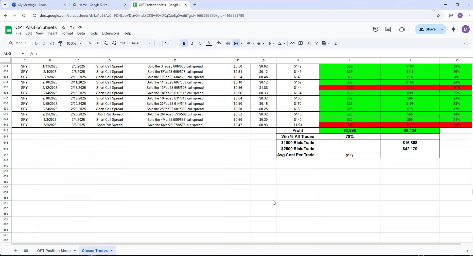473x256 pixels.
Task: Open the zoom level dropdown
Action: [74, 43]
